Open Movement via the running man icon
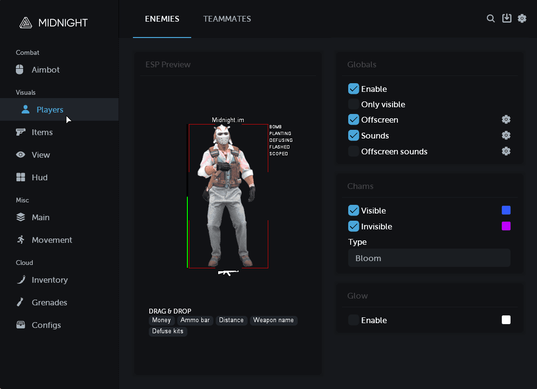The width and height of the screenshot is (537, 389). pos(20,240)
